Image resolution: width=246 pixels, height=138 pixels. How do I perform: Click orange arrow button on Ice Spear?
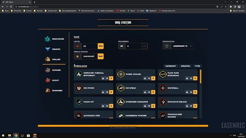coord(153,92)
